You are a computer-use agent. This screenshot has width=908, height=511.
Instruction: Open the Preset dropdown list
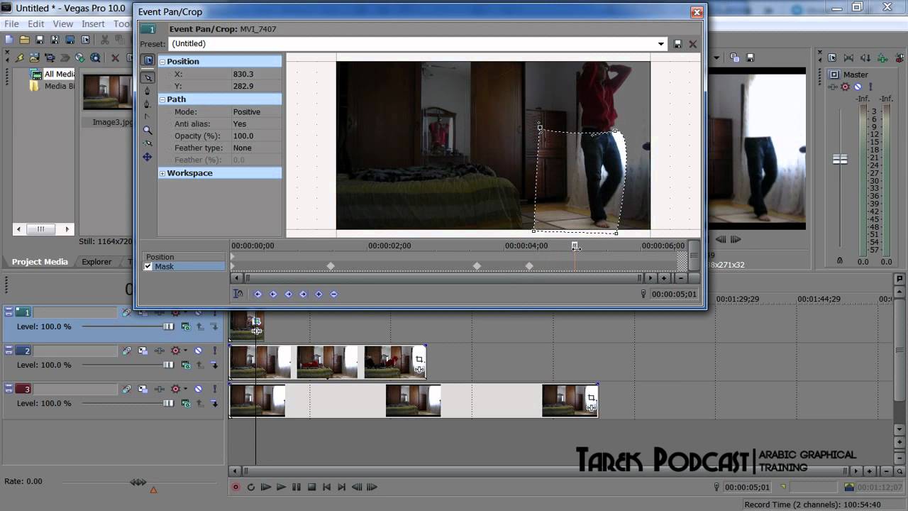pos(661,44)
